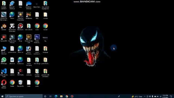Launch Bandicam from the desktop
174x98 pixels.
click(20, 27)
